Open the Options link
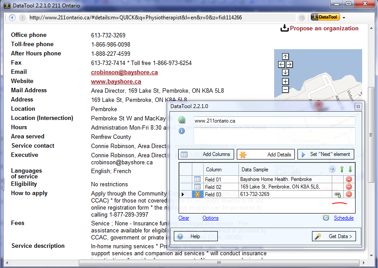The width and height of the screenshot is (378, 268). coord(210,217)
